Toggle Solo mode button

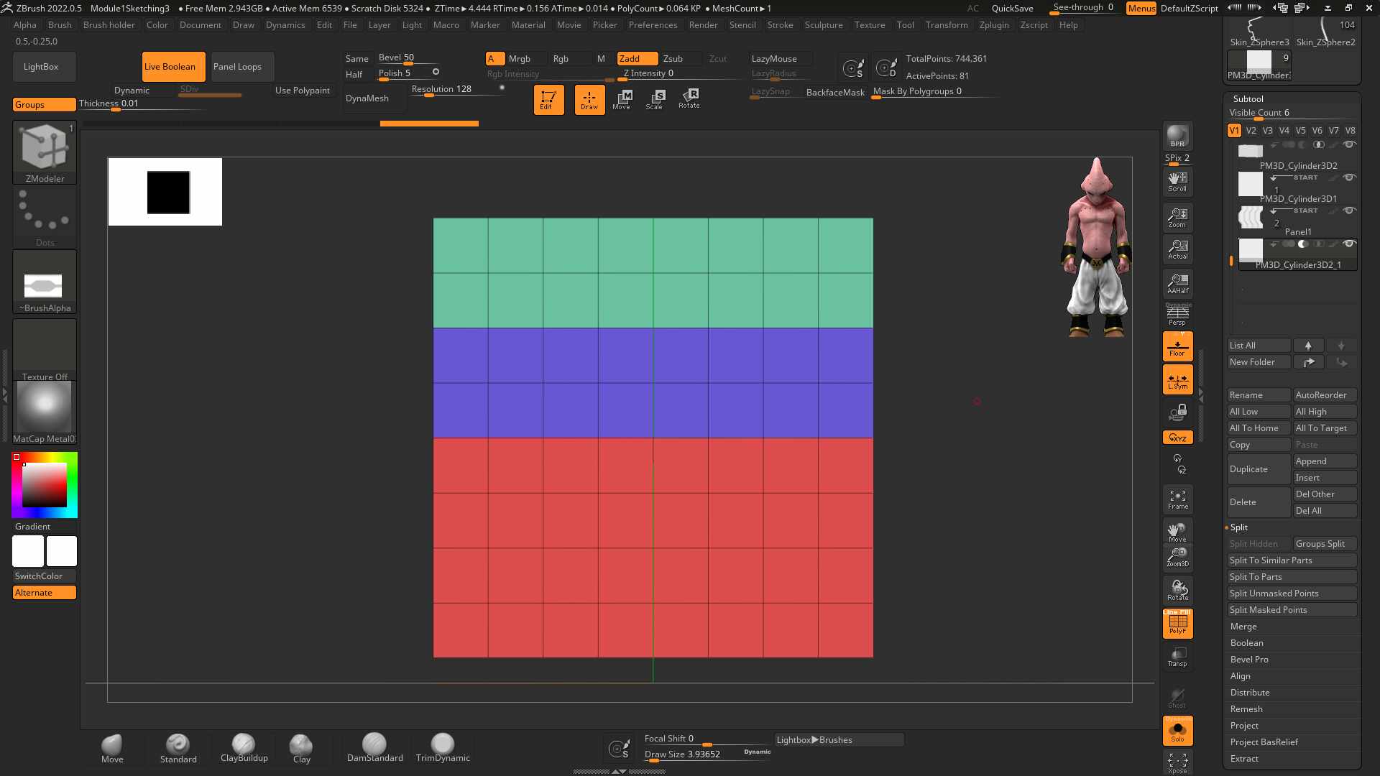(x=1177, y=731)
